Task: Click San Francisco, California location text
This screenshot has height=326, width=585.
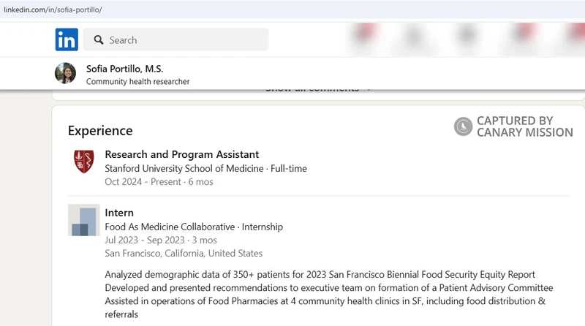Action: tap(184, 253)
